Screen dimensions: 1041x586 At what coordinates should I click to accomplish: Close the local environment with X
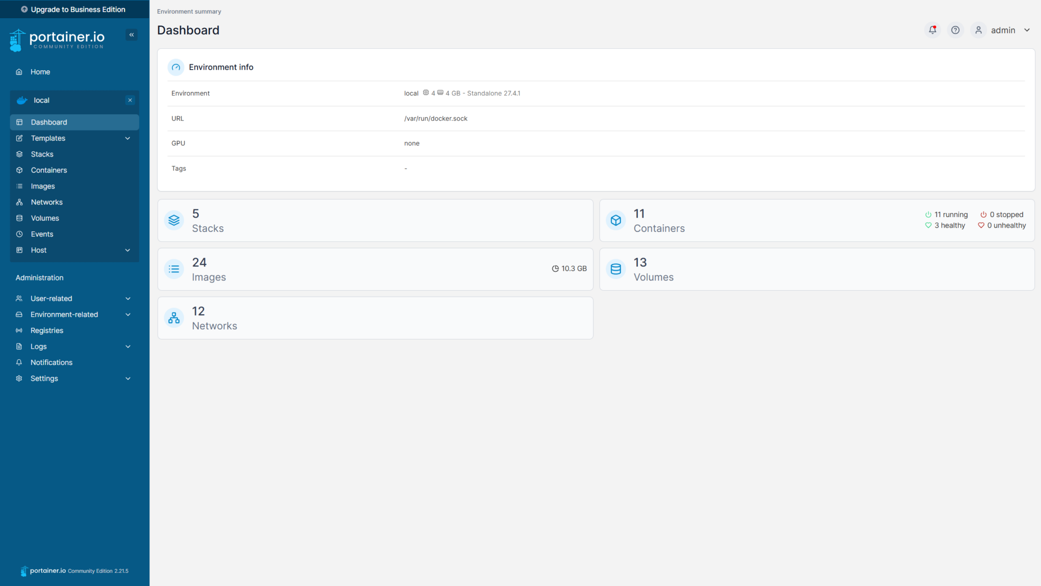pyautogui.click(x=130, y=100)
